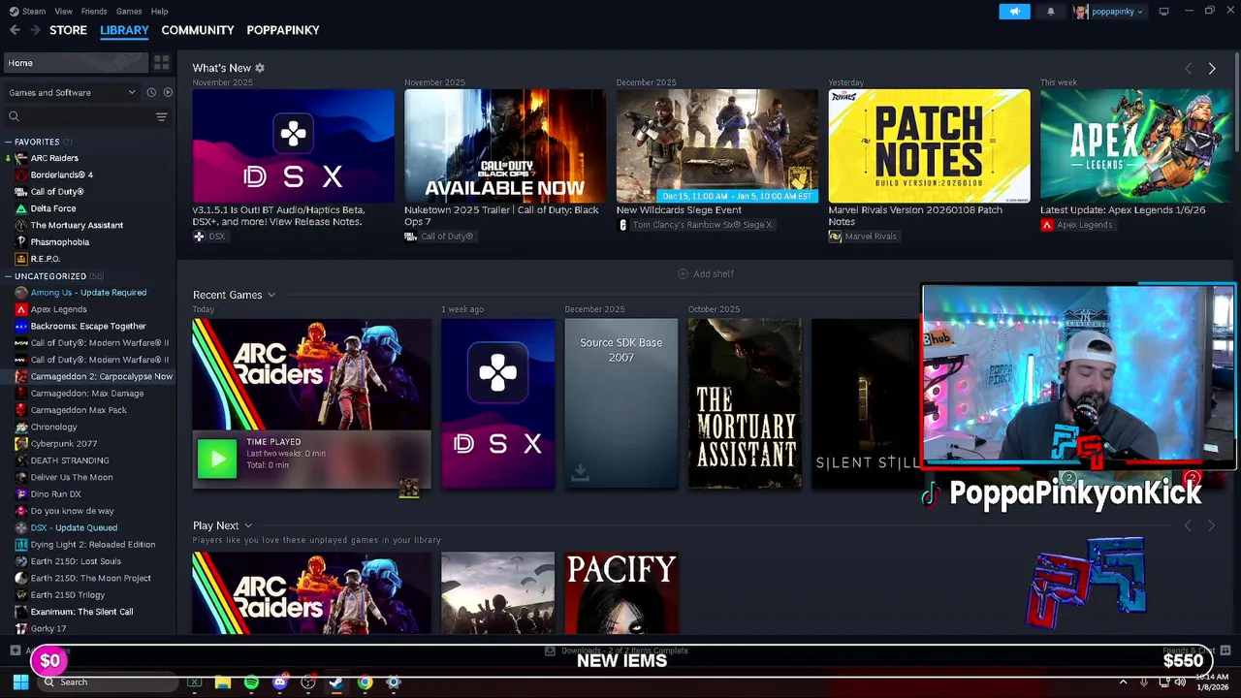Switch to the STORE tab
The width and height of the screenshot is (1241, 698).
pos(68,30)
